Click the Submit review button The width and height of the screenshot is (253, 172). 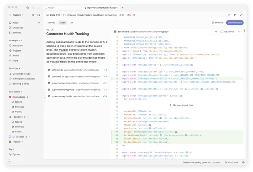(235, 23)
